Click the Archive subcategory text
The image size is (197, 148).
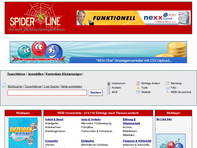pos(127,127)
